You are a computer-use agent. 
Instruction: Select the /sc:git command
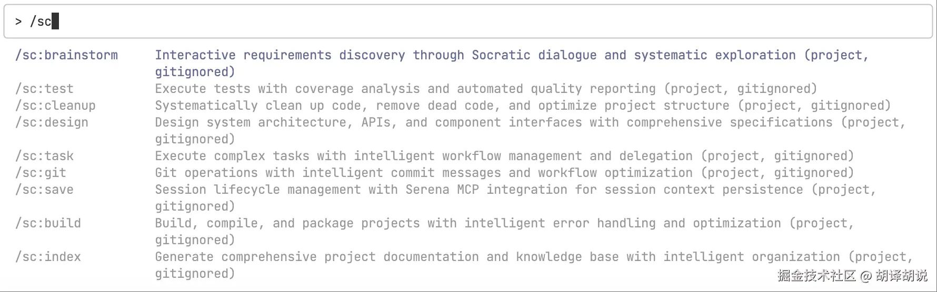click(x=41, y=173)
